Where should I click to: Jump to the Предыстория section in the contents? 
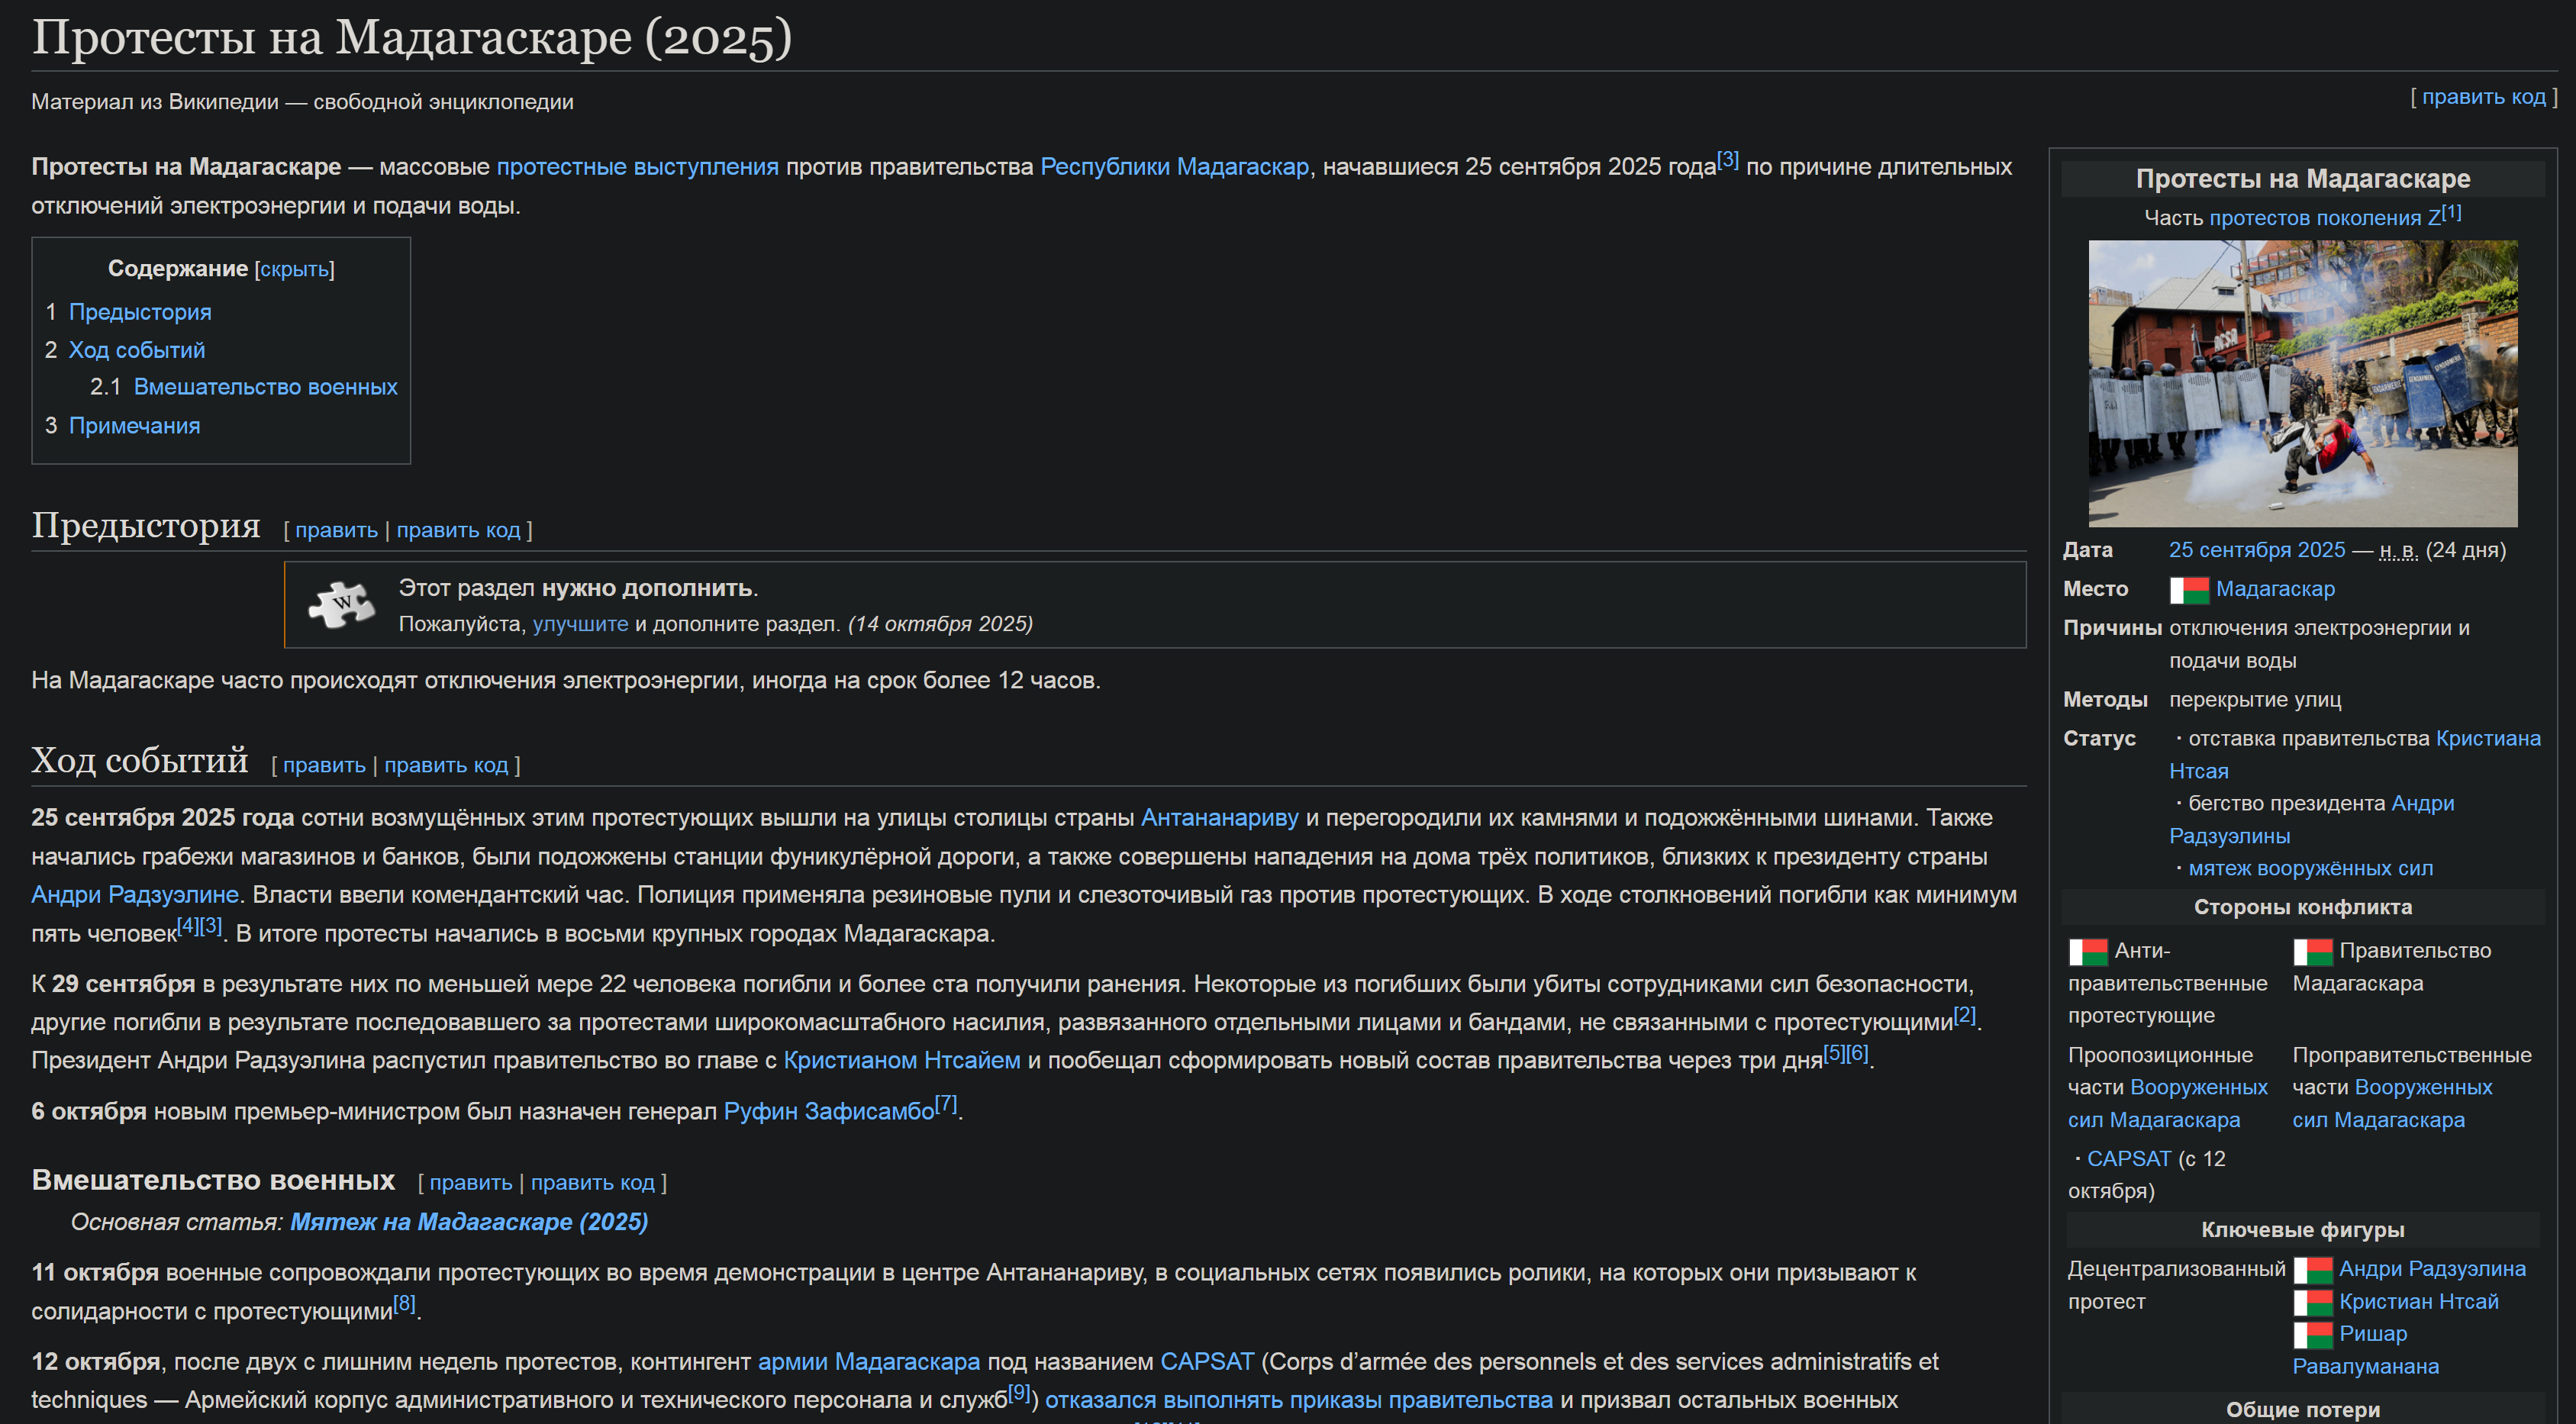pyautogui.click(x=140, y=312)
